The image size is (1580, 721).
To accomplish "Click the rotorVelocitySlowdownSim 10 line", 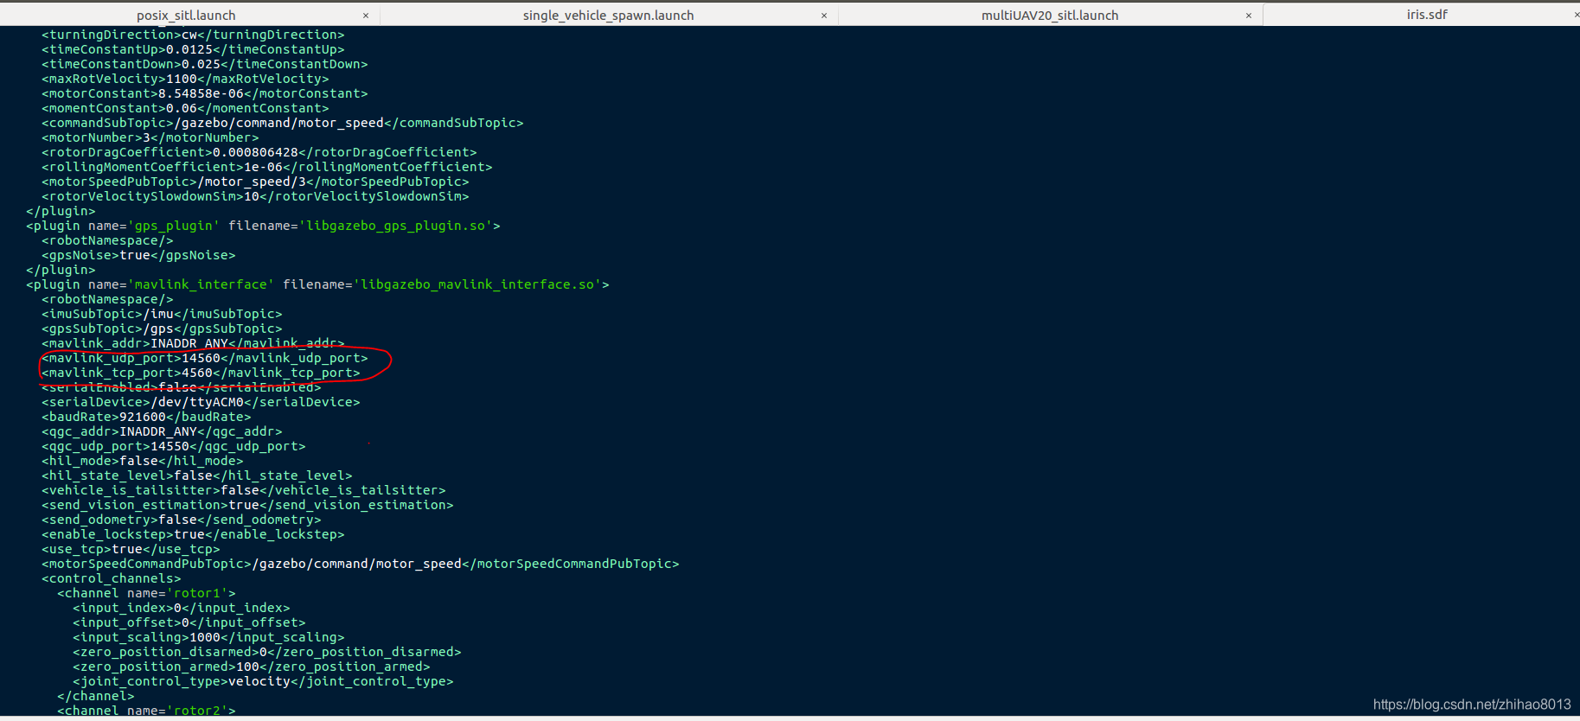I will (x=255, y=196).
